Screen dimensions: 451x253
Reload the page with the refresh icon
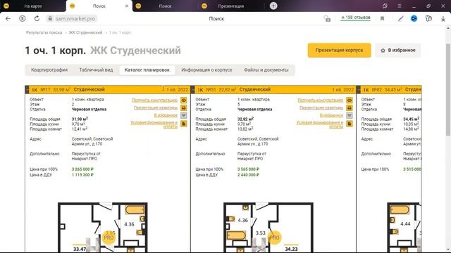(37, 19)
